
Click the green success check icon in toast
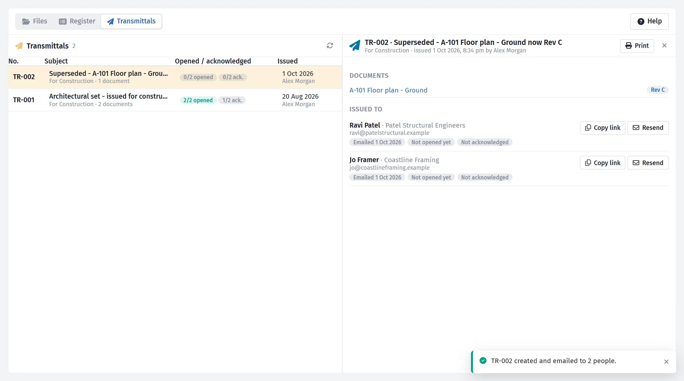click(x=483, y=360)
